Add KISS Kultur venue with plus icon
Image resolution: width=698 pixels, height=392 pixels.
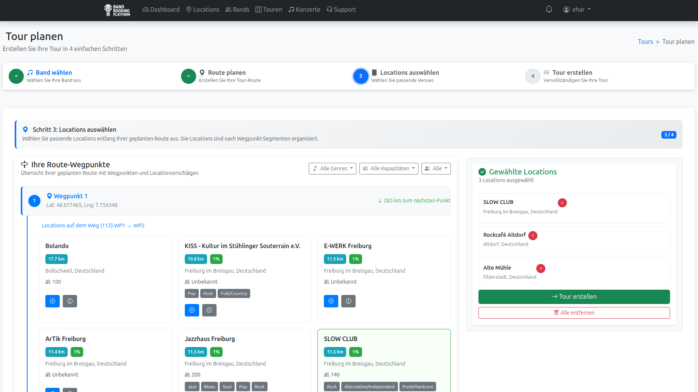192,310
